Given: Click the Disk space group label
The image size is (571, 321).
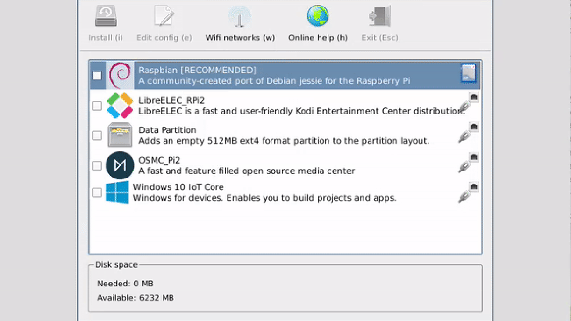Looking at the screenshot, I should 116,265.
